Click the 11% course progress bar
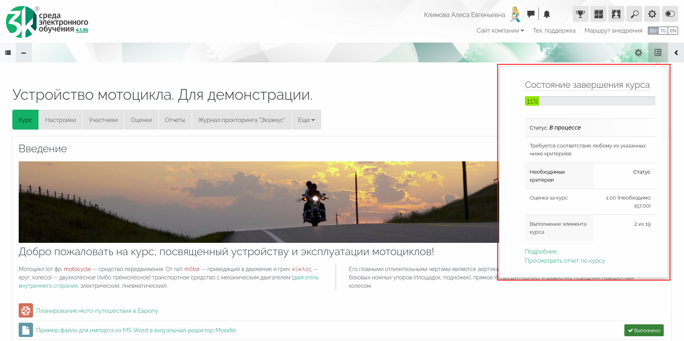684x341 pixels. (590, 101)
